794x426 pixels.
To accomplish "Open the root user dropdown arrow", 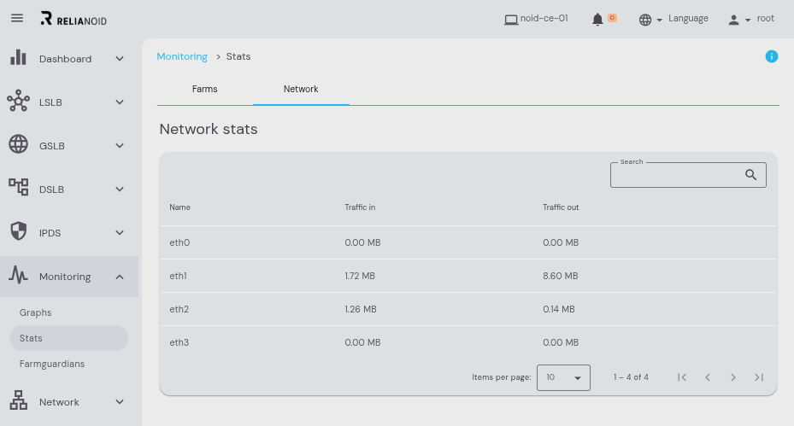I will [748, 20].
